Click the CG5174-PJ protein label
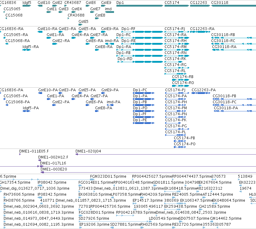Image resolution: width=256 pixels, height=229 pixels. (x=175, y=90)
